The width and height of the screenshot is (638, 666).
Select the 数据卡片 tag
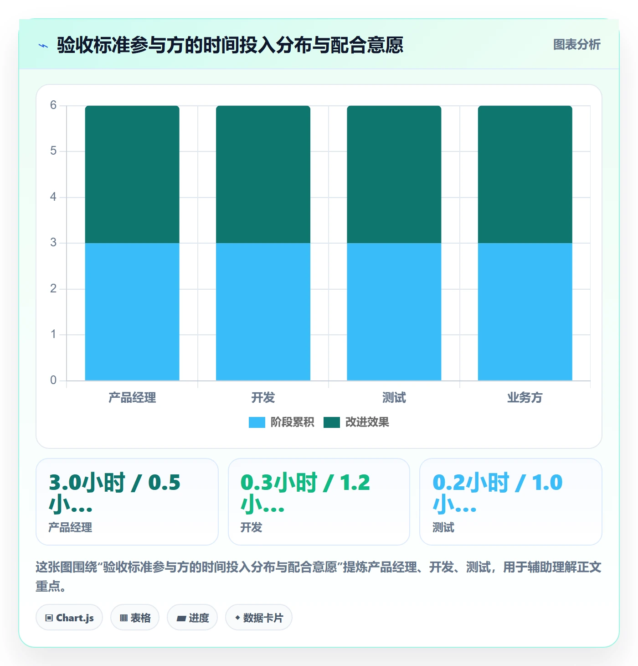pos(259,618)
